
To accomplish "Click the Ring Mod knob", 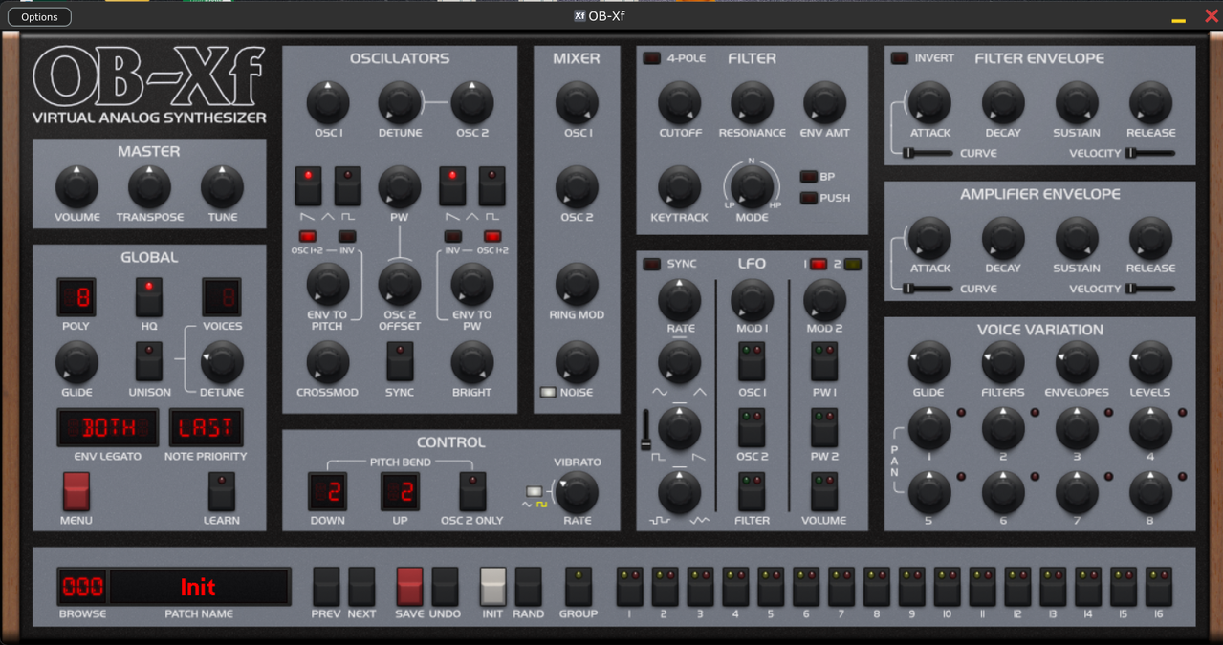I will pyautogui.click(x=577, y=284).
